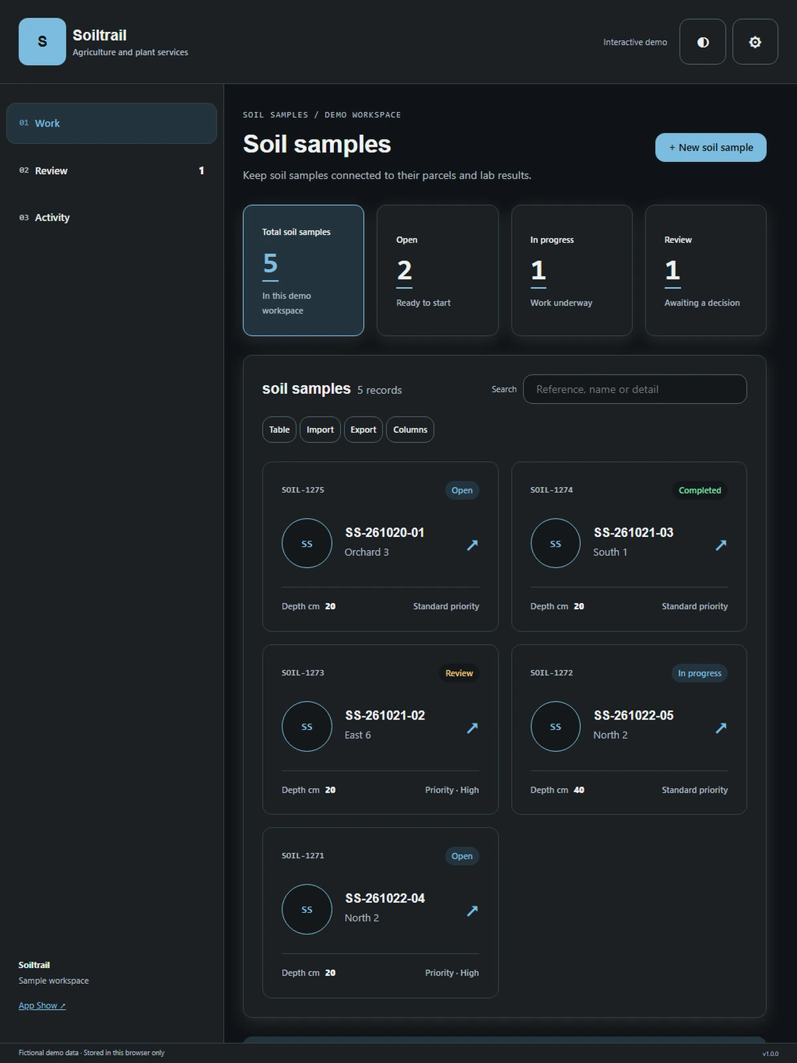Screen dimensions: 797x1063
Task: Click the SOIL-1272 reference text
Action: click(x=551, y=673)
